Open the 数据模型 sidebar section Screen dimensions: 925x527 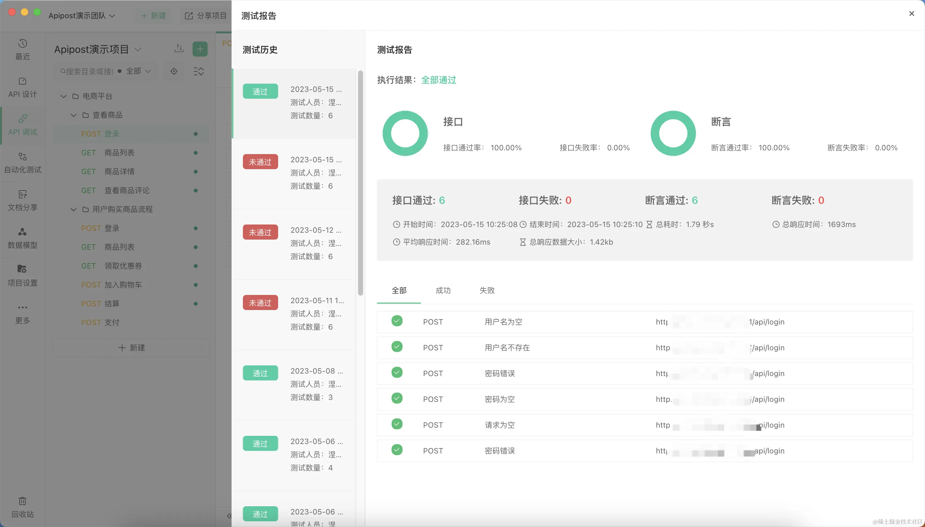coord(22,238)
